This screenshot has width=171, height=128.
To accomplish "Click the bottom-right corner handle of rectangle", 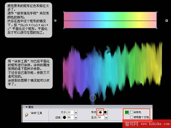I will tap(157, 28).
